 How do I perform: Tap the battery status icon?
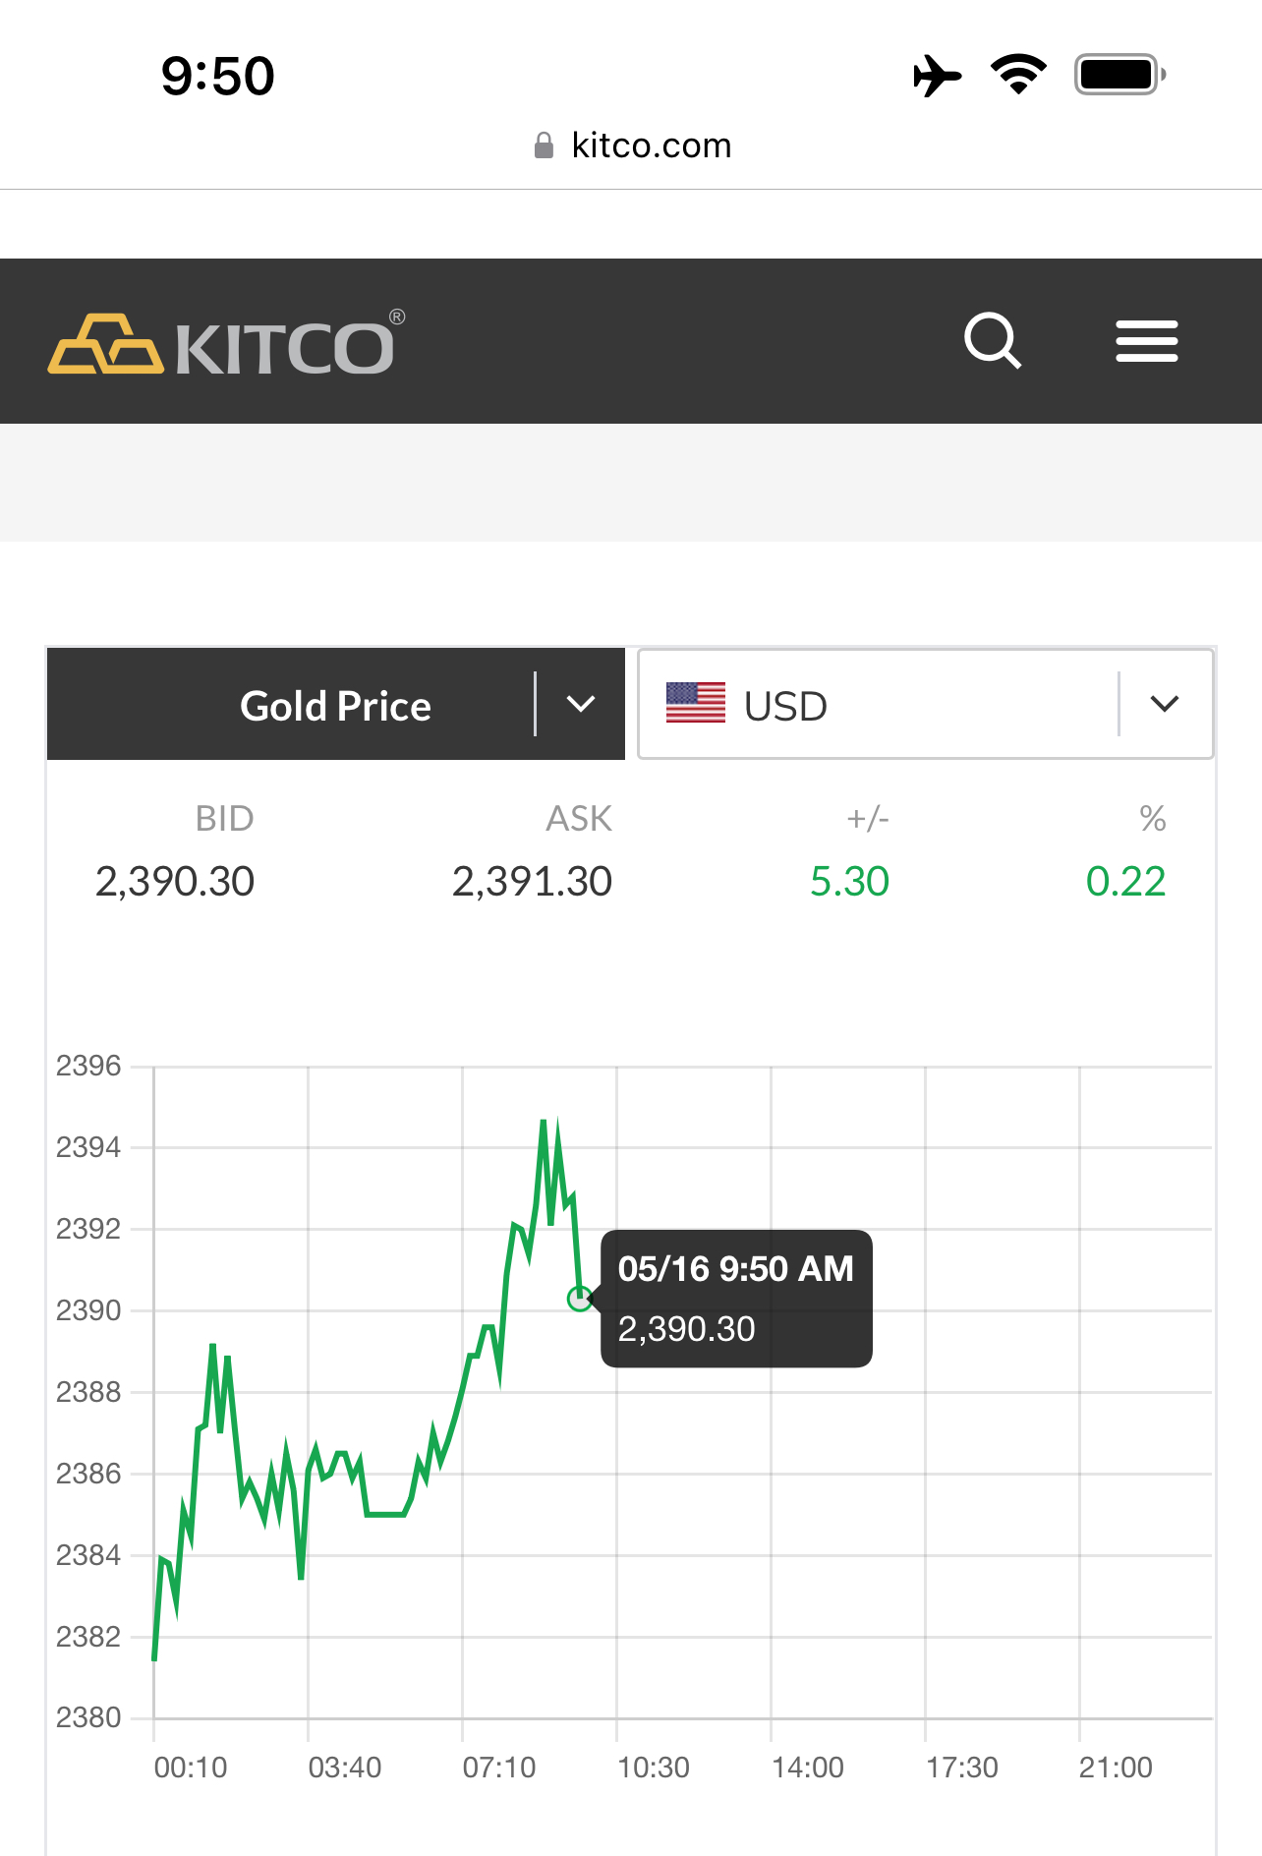click(1119, 75)
